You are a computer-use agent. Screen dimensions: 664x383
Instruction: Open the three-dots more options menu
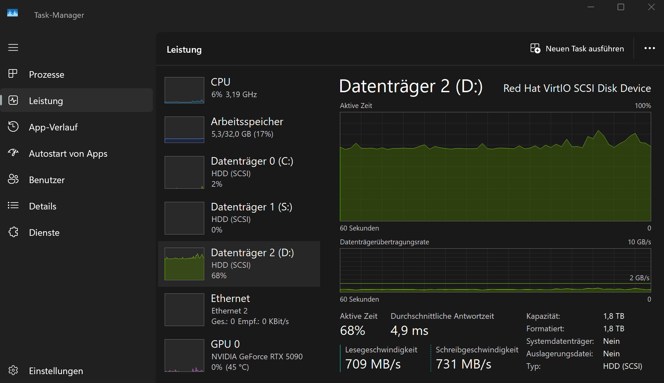[x=649, y=48]
